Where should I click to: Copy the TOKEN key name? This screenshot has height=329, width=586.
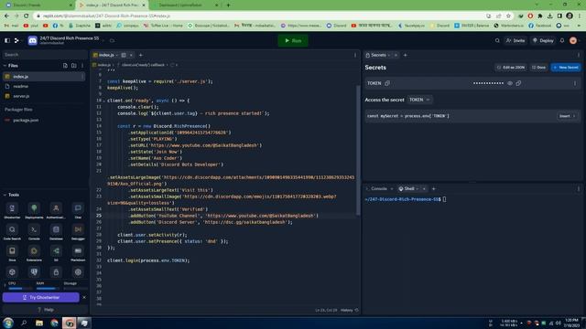coord(387,83)
